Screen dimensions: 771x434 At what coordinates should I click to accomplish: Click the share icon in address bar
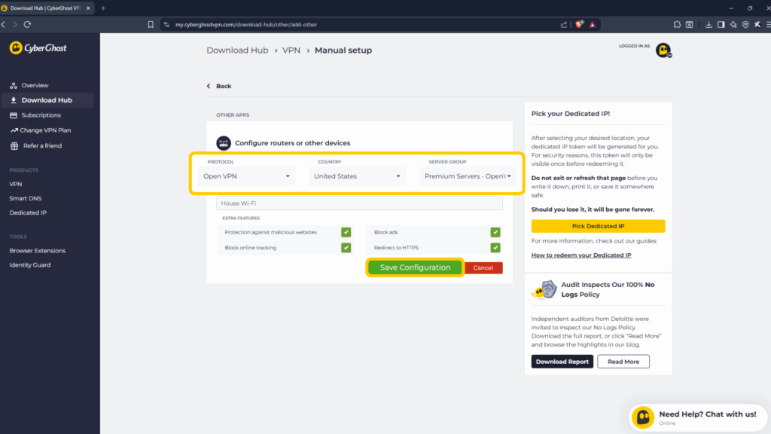click(563, 25)
